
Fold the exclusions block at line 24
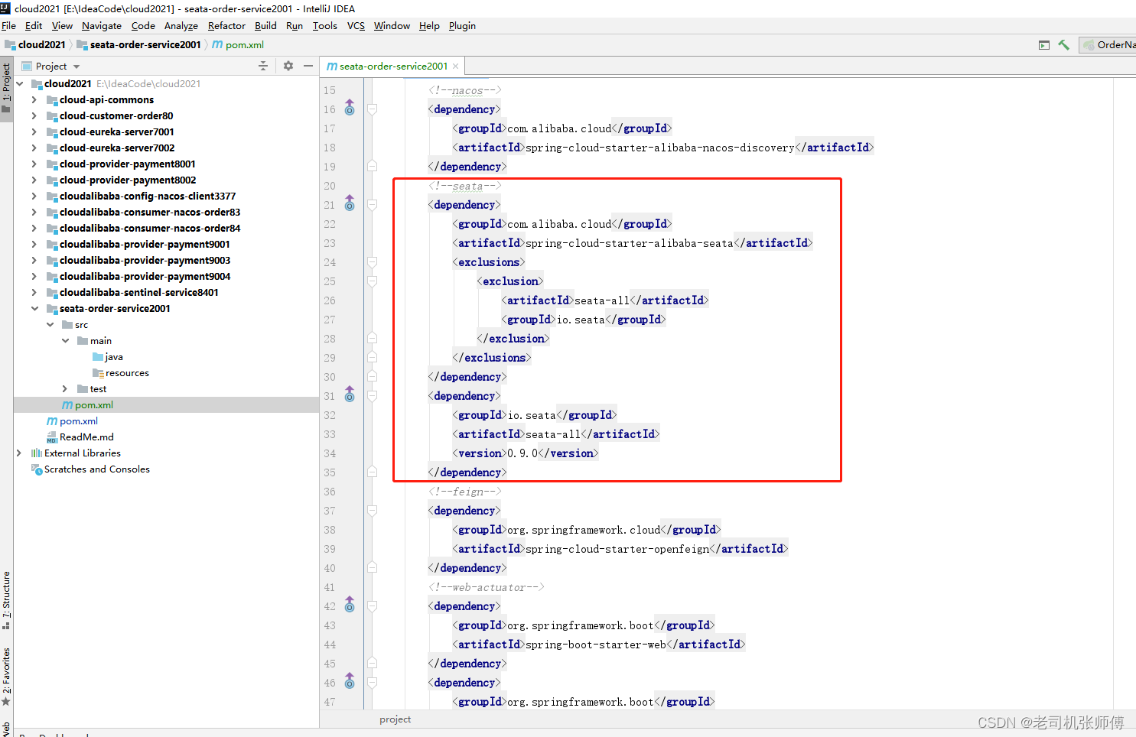372,262
